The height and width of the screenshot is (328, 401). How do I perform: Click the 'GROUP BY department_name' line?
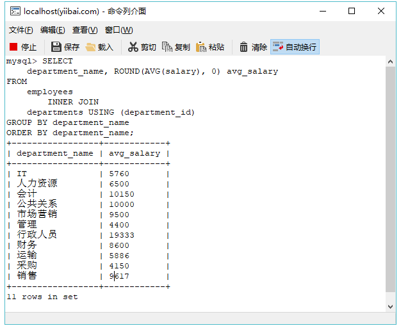coord(68,123)
